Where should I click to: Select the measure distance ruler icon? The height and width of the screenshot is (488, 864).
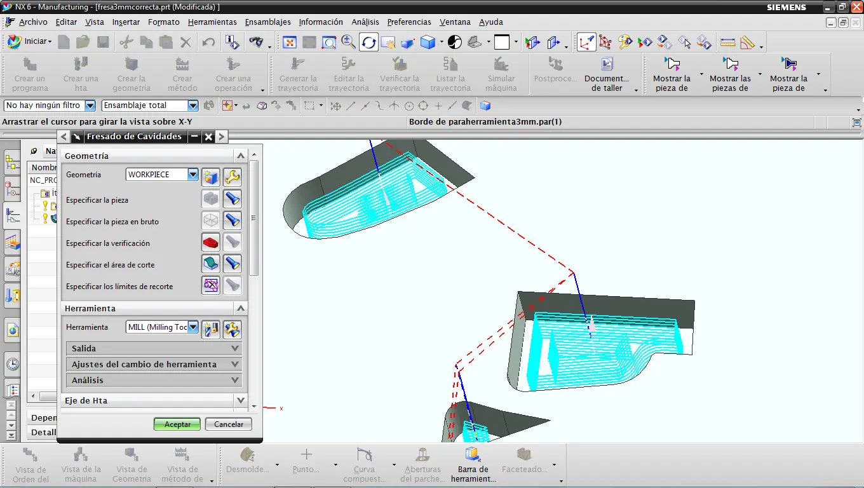pos(727,43)
